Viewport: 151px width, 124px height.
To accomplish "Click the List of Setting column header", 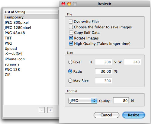I will (x=31, y=12).
